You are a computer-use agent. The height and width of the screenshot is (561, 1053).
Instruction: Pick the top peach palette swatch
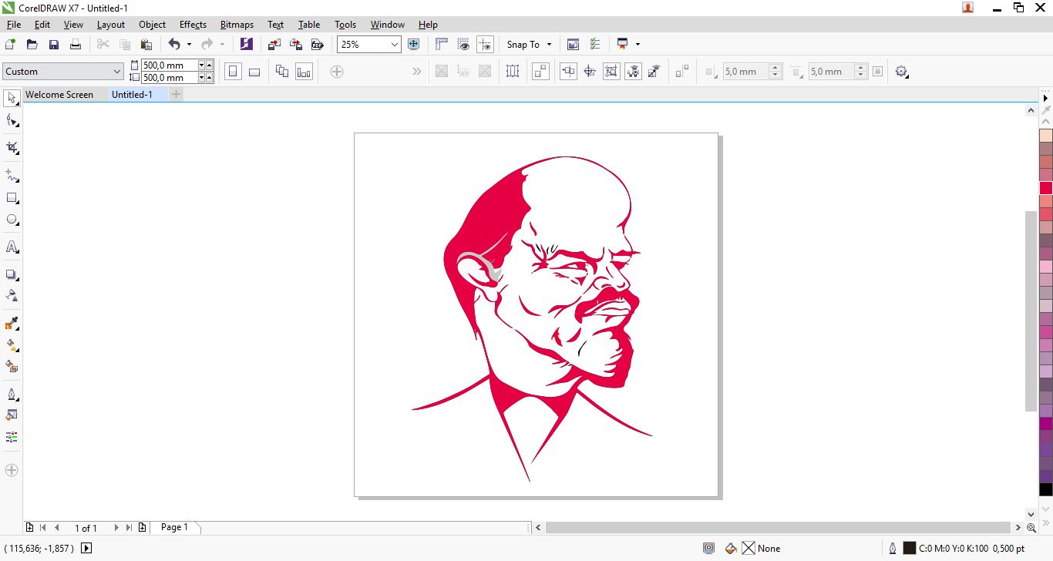pos(1046,136)
